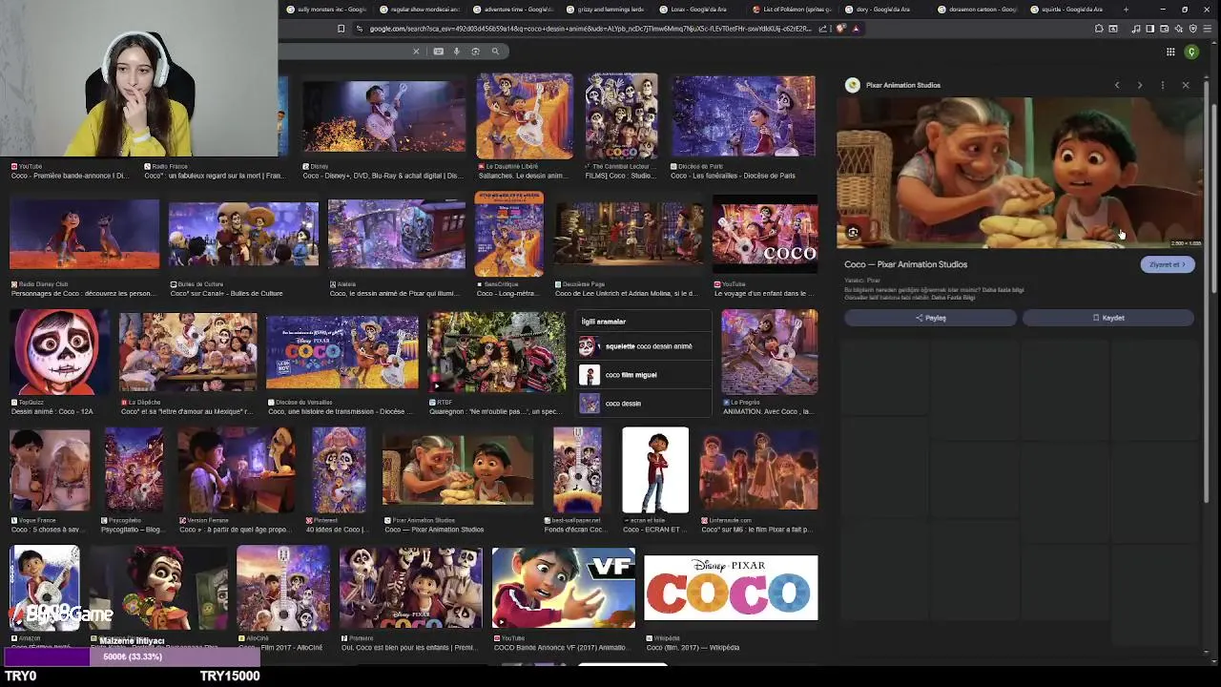
Task: Open the Brave Shields lion icon
Action: 840,29
